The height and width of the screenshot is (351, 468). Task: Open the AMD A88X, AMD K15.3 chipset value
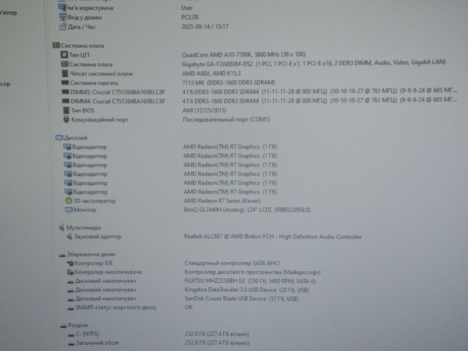211,73
